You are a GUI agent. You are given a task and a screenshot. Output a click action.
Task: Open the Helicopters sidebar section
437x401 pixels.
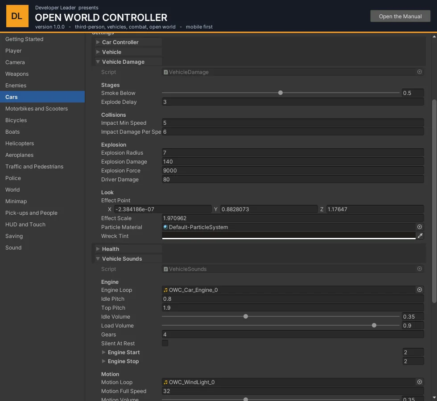coord(42,143)
